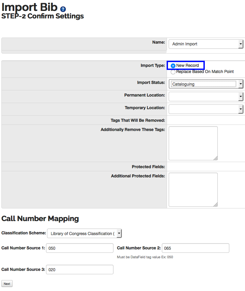Click the Additional Protected Fields textarea
245x291 pixels.
[193, 190]
